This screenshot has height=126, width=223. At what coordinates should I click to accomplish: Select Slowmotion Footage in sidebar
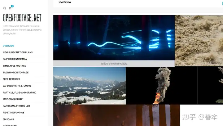click(16, 73)
